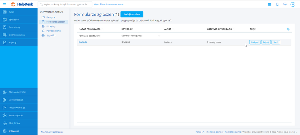Expand the Domeny - konfiguracja category dropdown
This screenshot has height=135, width=300.
pyautogui.click(x=159, y=36)
